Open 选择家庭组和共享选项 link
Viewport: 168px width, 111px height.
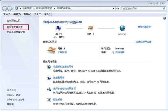[64, 88]
